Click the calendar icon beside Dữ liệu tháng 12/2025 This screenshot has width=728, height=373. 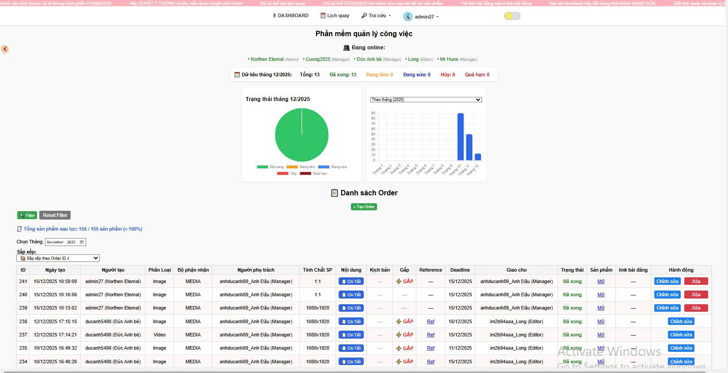[237, 75]
